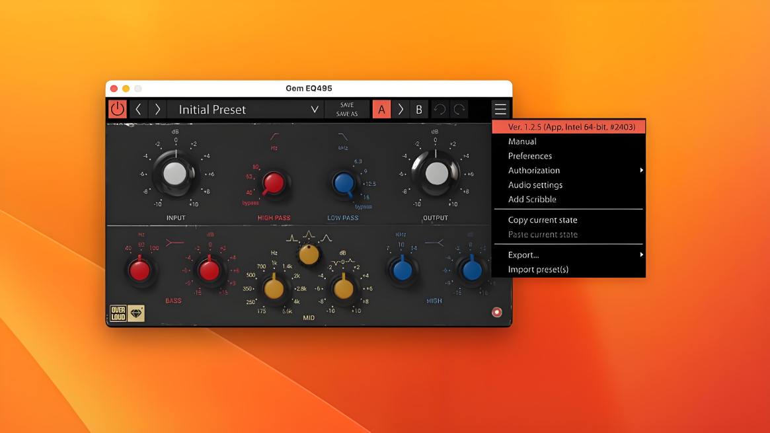
Task: Open Audio settings from menu
Action: click(x=568, y=185)
